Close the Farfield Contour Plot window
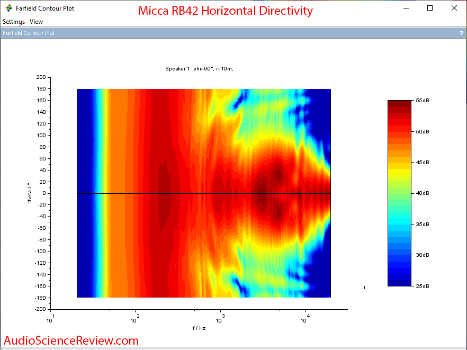This screenshot has height=350, width=467. pyautogui.click(x=454, y=8)
